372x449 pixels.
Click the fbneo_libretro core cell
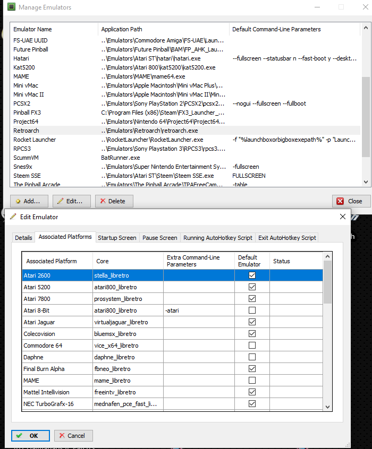click(x=128, y=369)
